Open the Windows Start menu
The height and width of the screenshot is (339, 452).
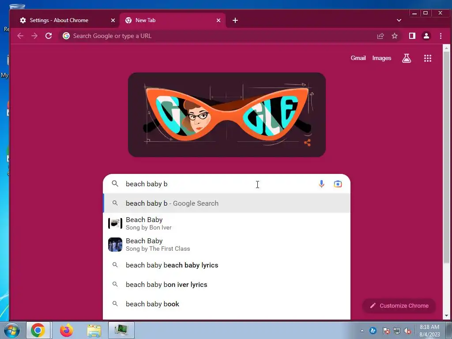point(11,330)
